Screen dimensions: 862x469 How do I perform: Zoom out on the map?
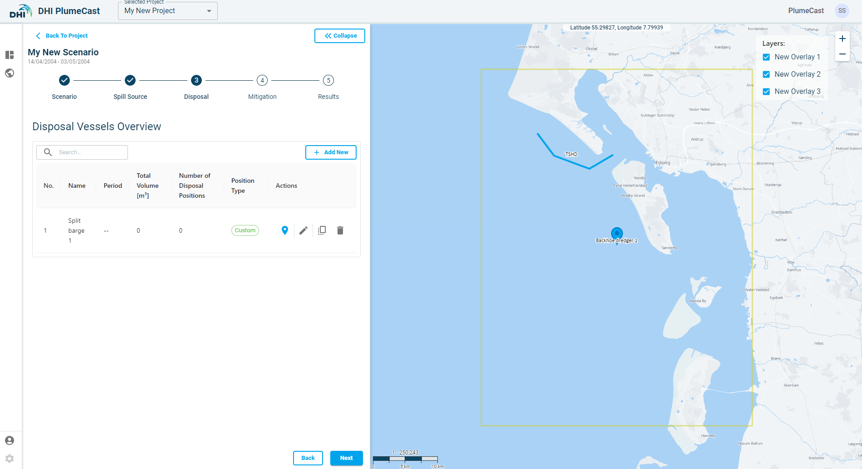click(842, 54)
